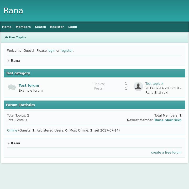Open the Test forum link
The width and height of the screenshot is (189, 189).
[x=29, y=85]
